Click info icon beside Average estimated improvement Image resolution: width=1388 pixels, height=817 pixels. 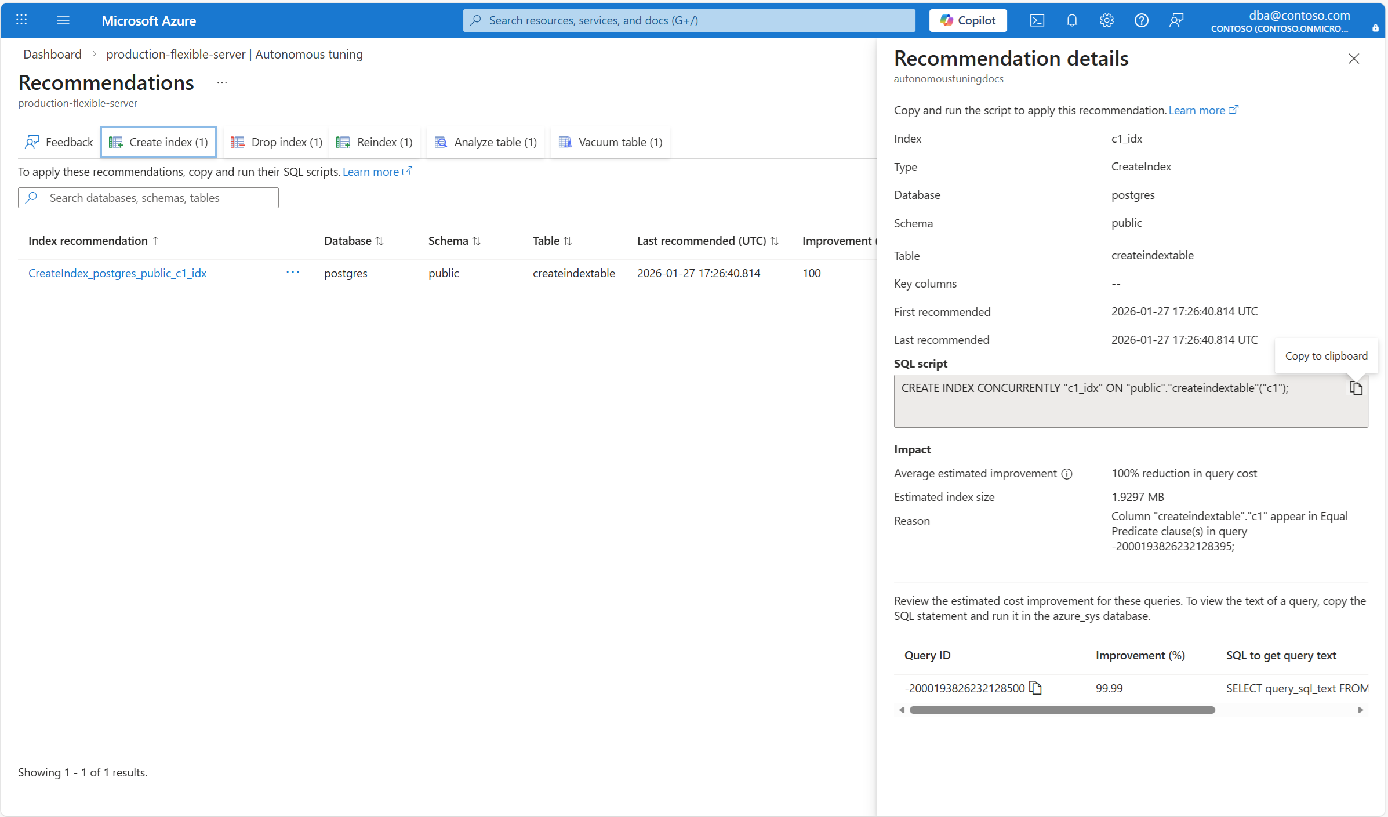click(x=1067, y=474)
